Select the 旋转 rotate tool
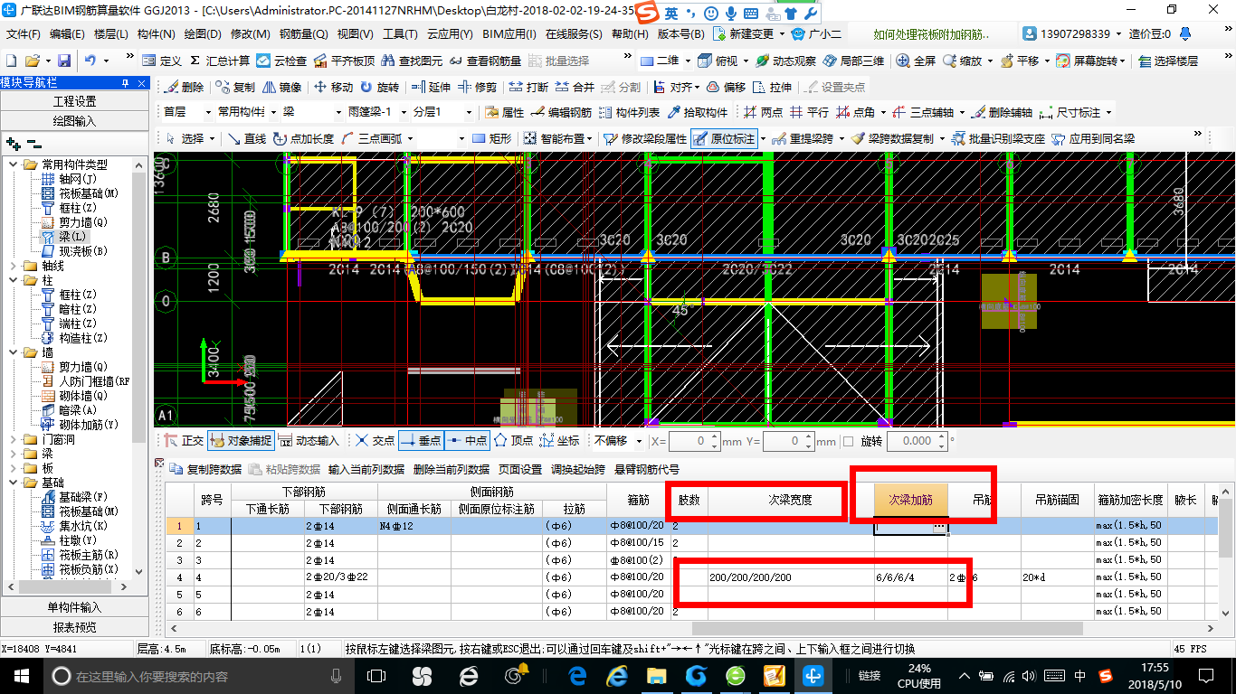Viewport: 1236px width, 694px height. tap(379, 87)
